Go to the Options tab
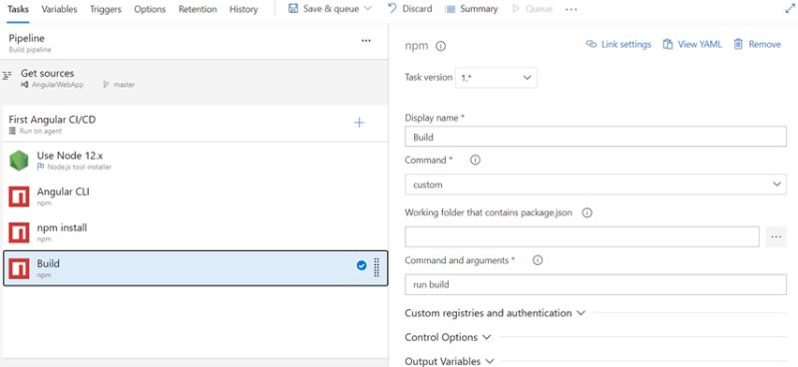The width and height of the screenshot is (798, 367). pos(150,9)
